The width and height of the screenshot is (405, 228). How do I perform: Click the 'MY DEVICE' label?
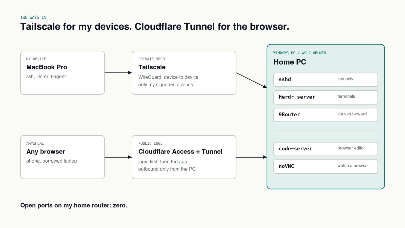36,59
